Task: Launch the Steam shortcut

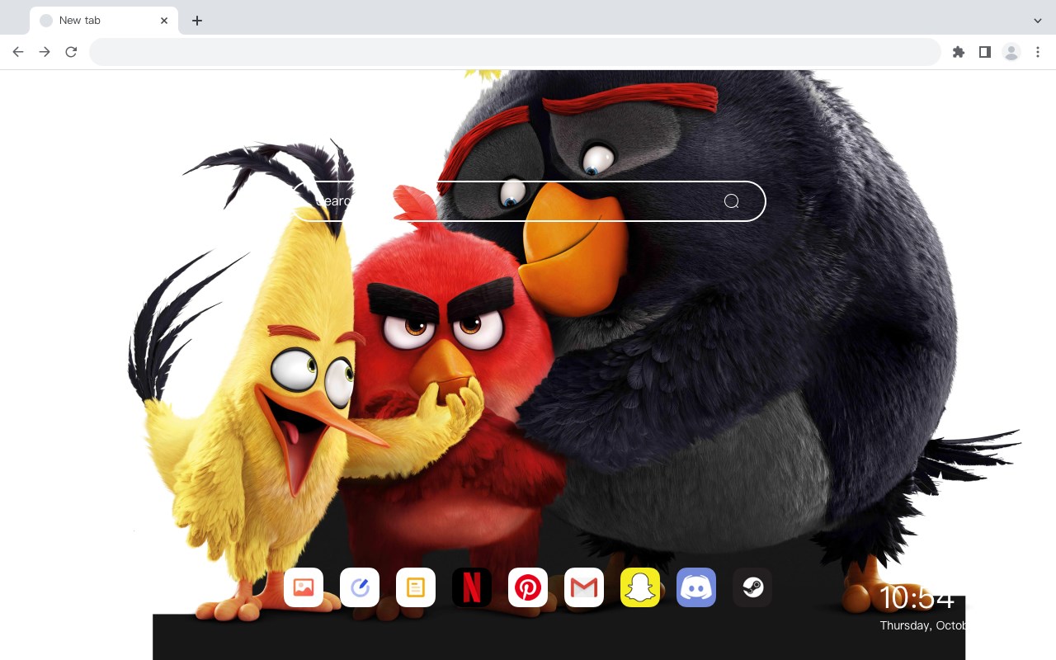Action: [x=752, y=587]
